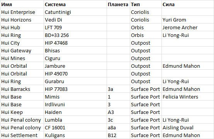Viewport: 214px width, 139px height.
Task: Select the Имя column header cell
Action: coord(22,4)
